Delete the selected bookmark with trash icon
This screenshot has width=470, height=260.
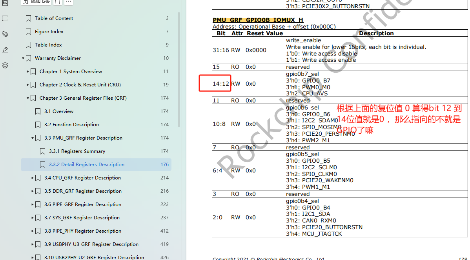point(58,2)
